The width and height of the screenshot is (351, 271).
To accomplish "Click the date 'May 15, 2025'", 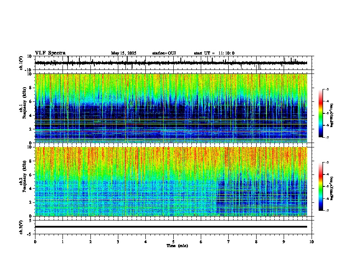I will [x=124, y=53].
